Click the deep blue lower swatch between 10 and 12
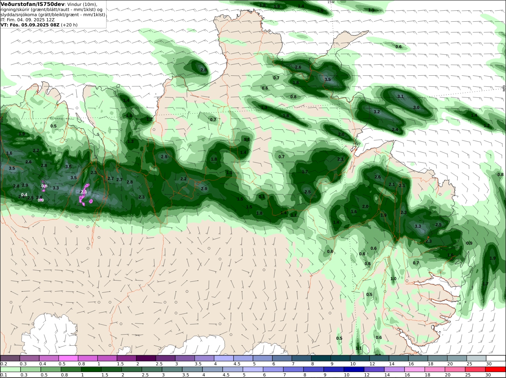 tap(354, 369)
